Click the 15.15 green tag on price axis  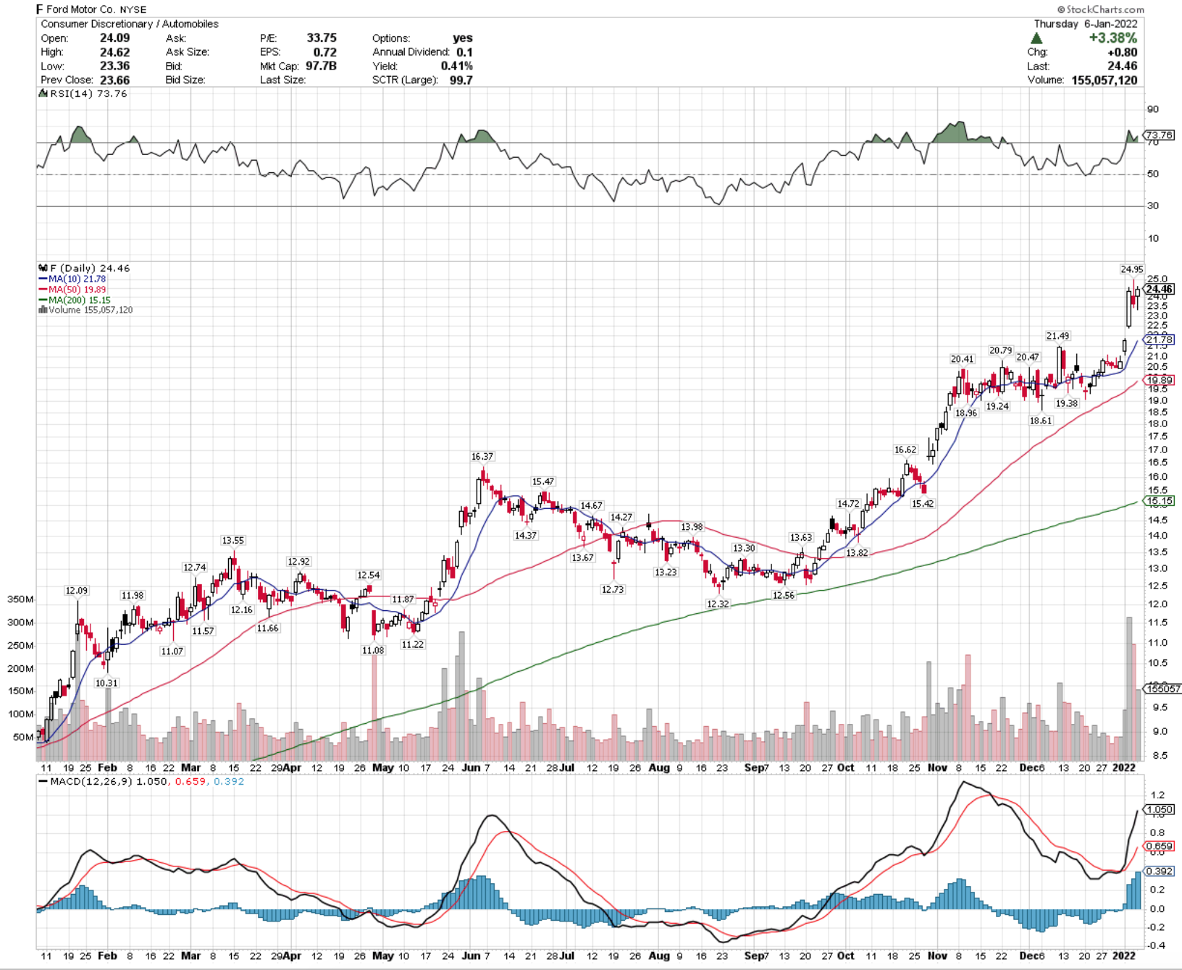[x=1159, y=501]
